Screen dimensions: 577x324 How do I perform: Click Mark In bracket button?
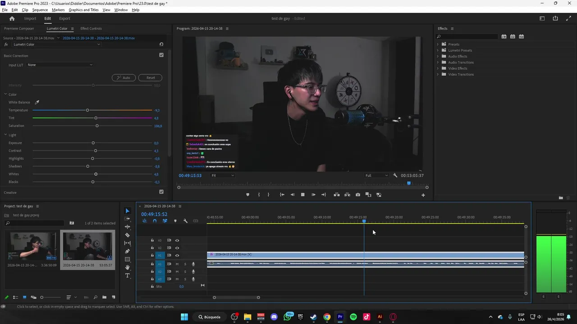[259, 195]
